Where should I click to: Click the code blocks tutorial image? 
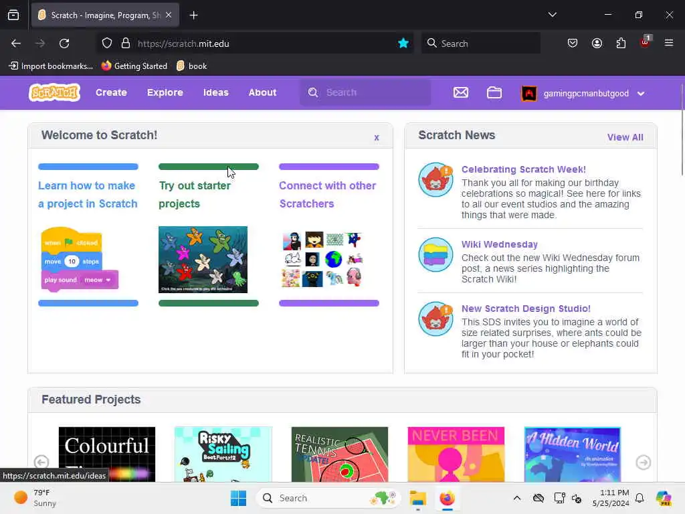pos(80,259)
